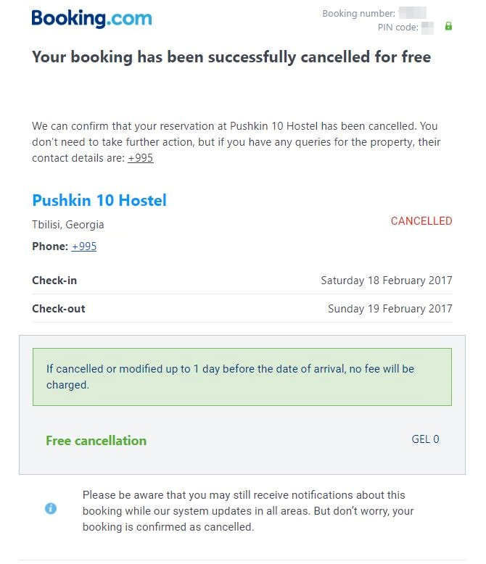Click the successfully cancelled heading

coord(231,57)
